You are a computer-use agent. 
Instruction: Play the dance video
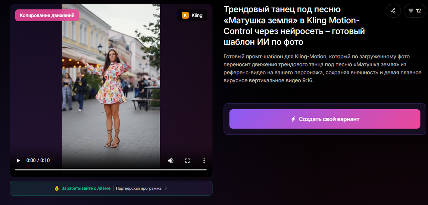point(18,161)
